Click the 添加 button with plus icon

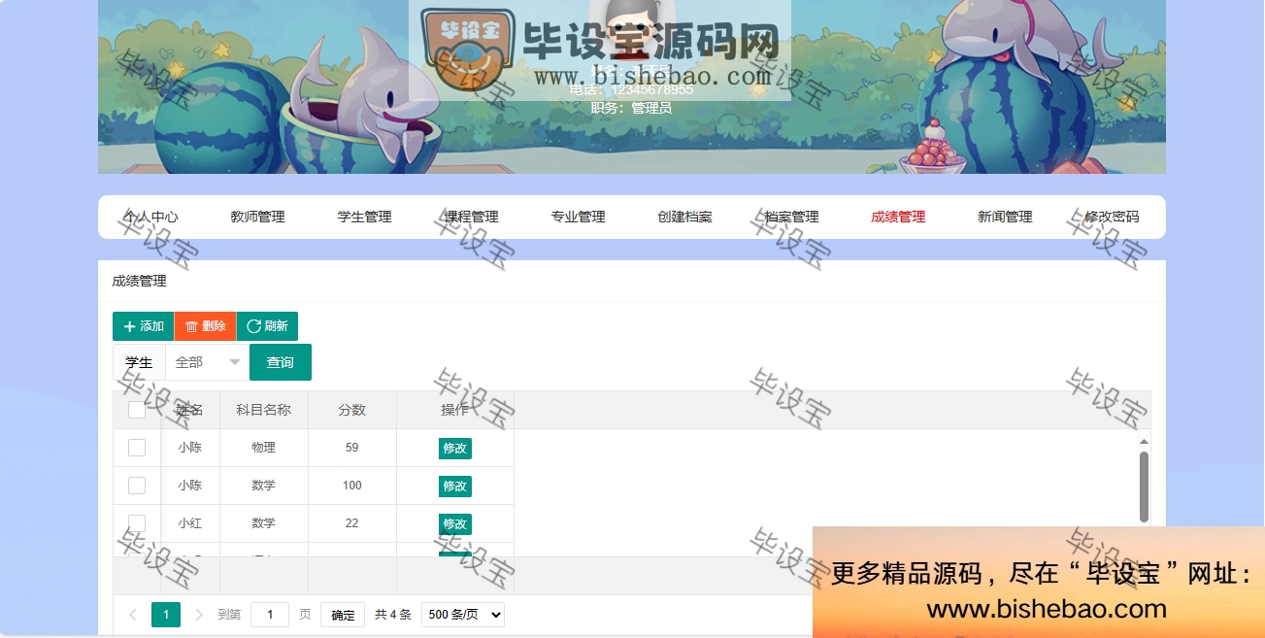tap(144, 326)
